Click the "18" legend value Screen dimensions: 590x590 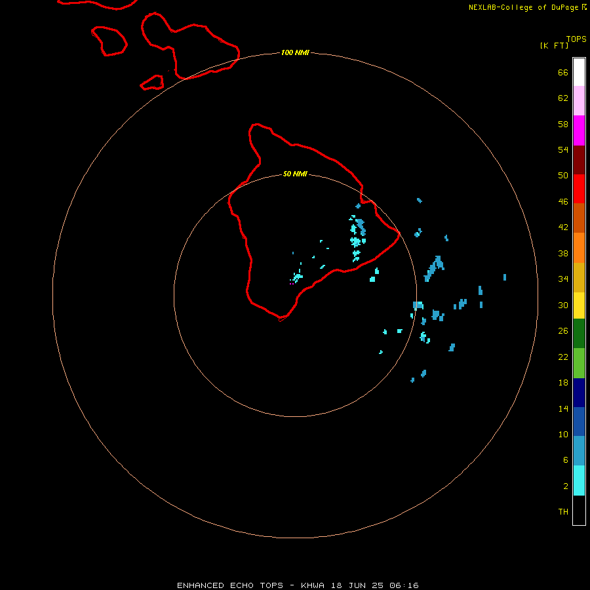coord(563,383)
